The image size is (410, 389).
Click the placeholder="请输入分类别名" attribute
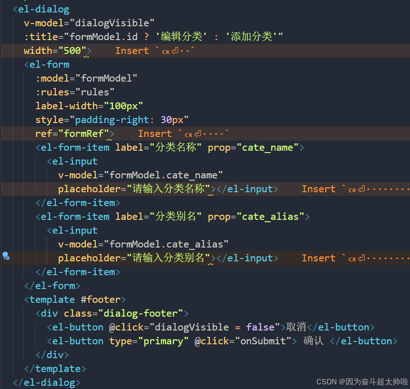134,258
